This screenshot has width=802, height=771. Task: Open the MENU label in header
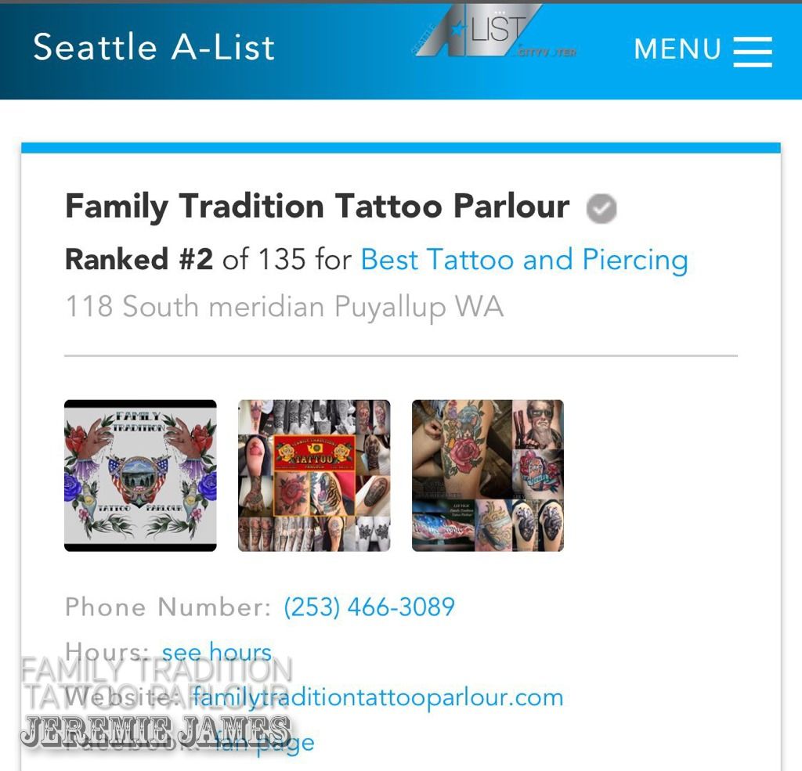[677, 49]
